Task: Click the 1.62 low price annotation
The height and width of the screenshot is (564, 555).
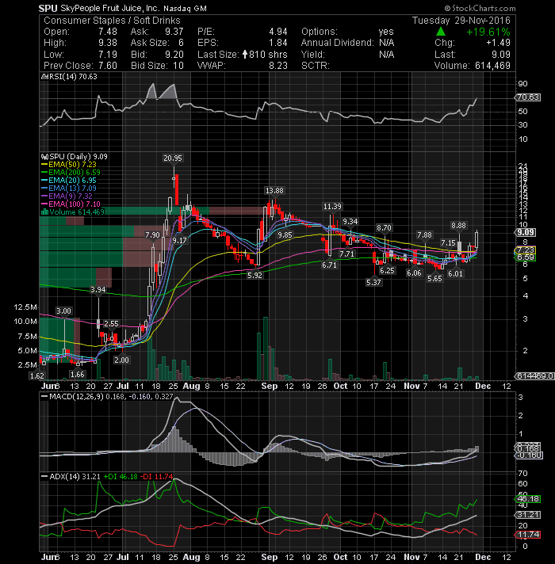Action: (37, 376)
